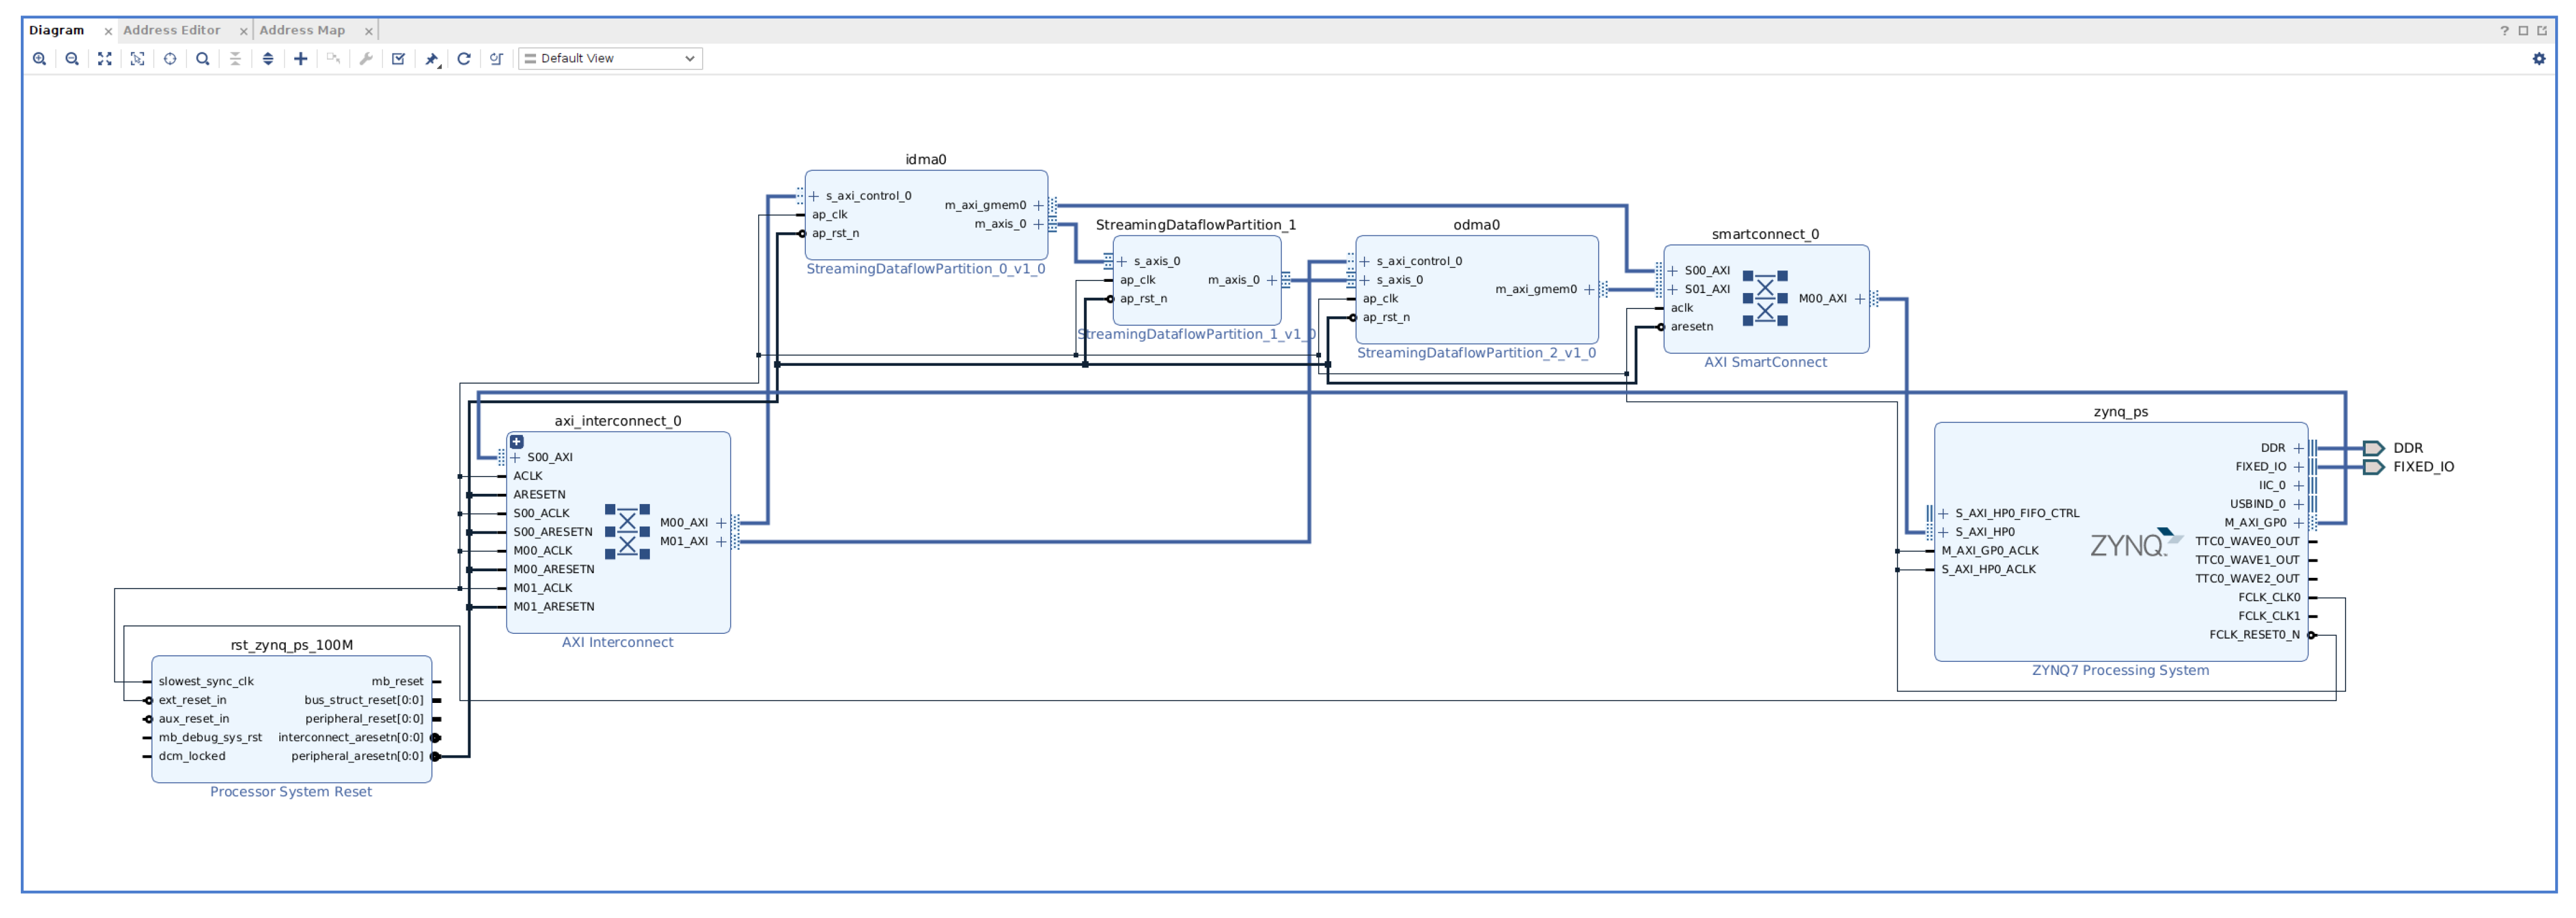The height and width of the screenshot is (918, 2576).
Task: Click the Add IP plus icon
Action: [300, 59]
